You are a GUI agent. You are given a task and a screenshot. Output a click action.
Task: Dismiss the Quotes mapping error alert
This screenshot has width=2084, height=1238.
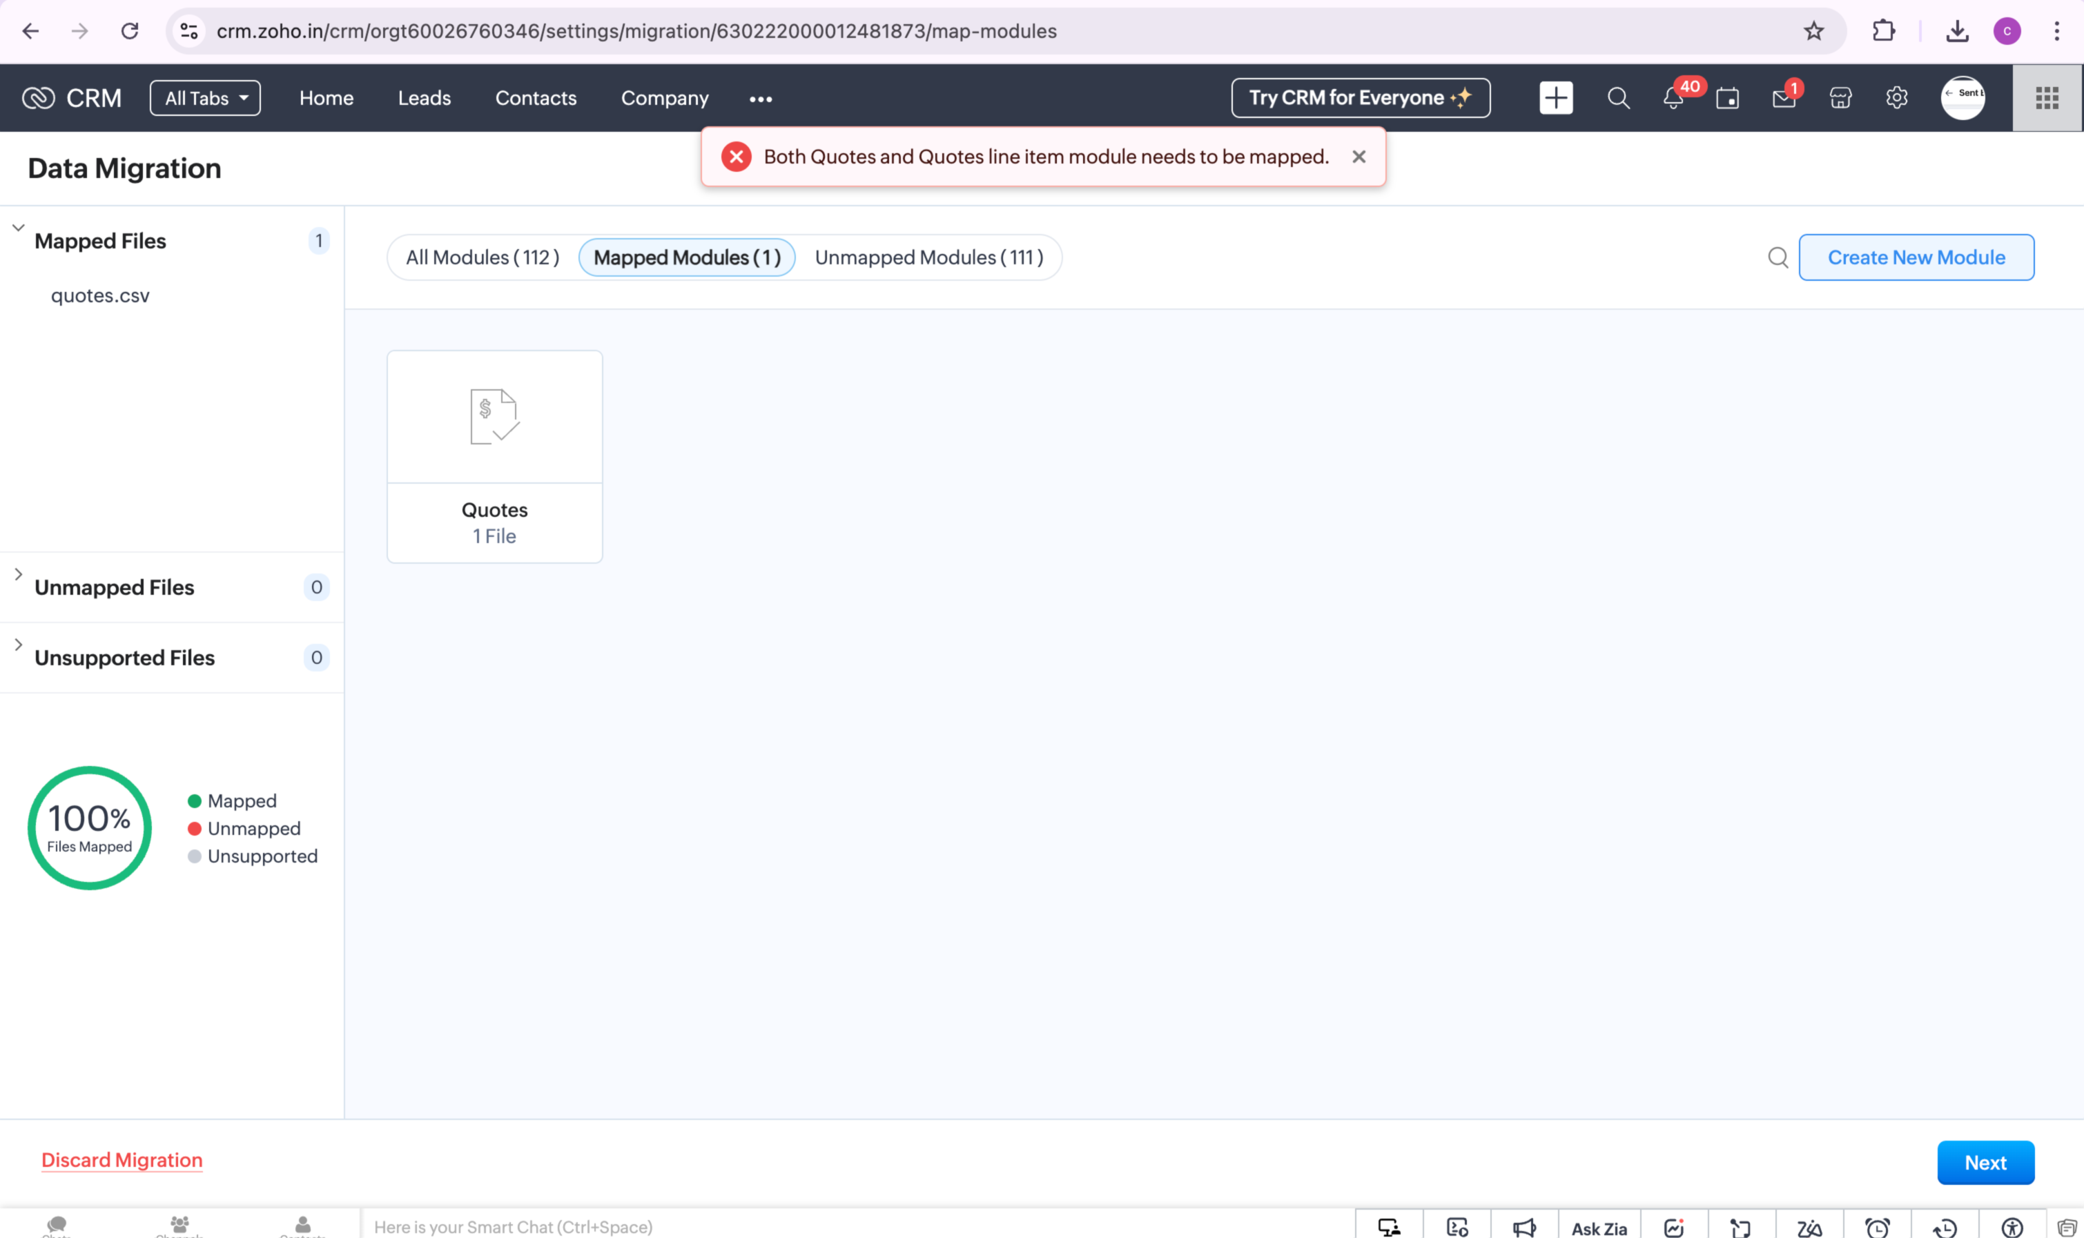pos(1359,157)
